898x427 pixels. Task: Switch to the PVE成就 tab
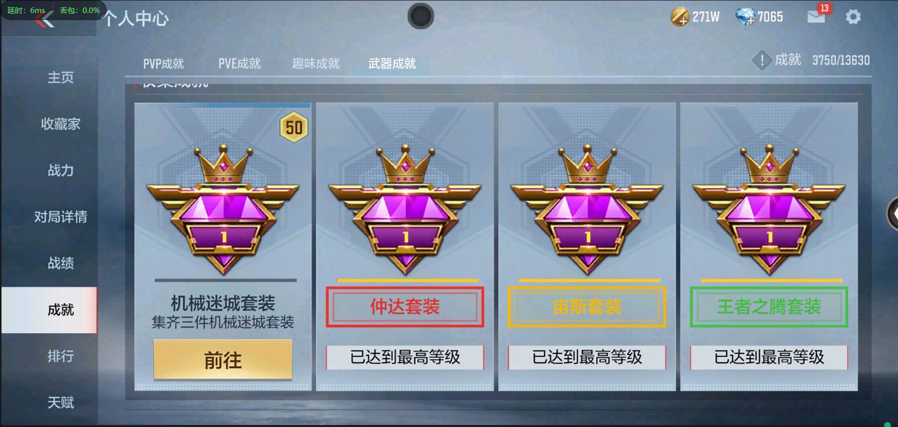click(x=239, y=64)
